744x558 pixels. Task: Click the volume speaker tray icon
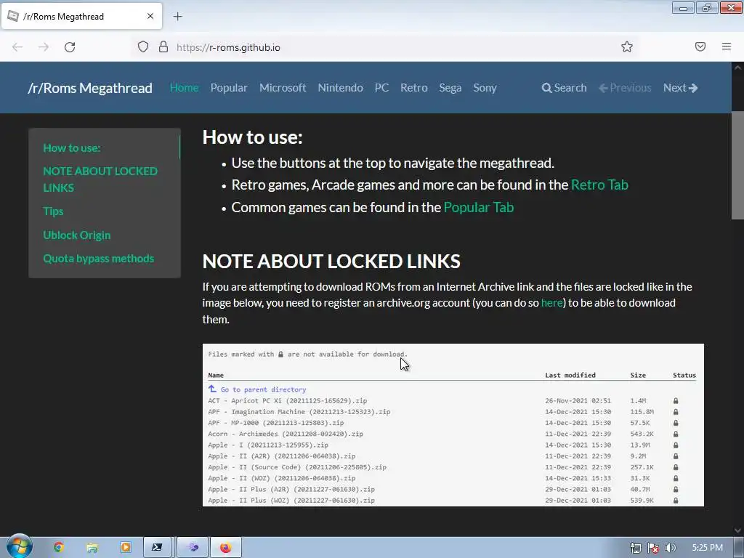click(x=671, y=548)
